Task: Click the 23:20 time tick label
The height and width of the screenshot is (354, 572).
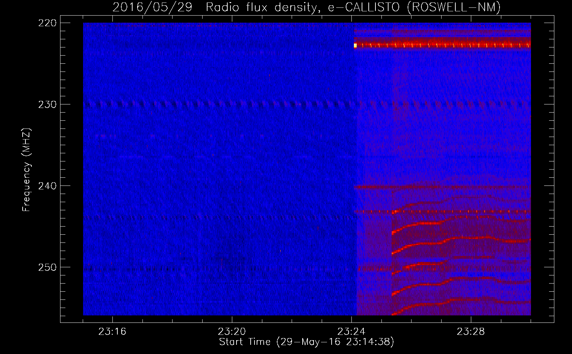Action: tap(232, 332)
